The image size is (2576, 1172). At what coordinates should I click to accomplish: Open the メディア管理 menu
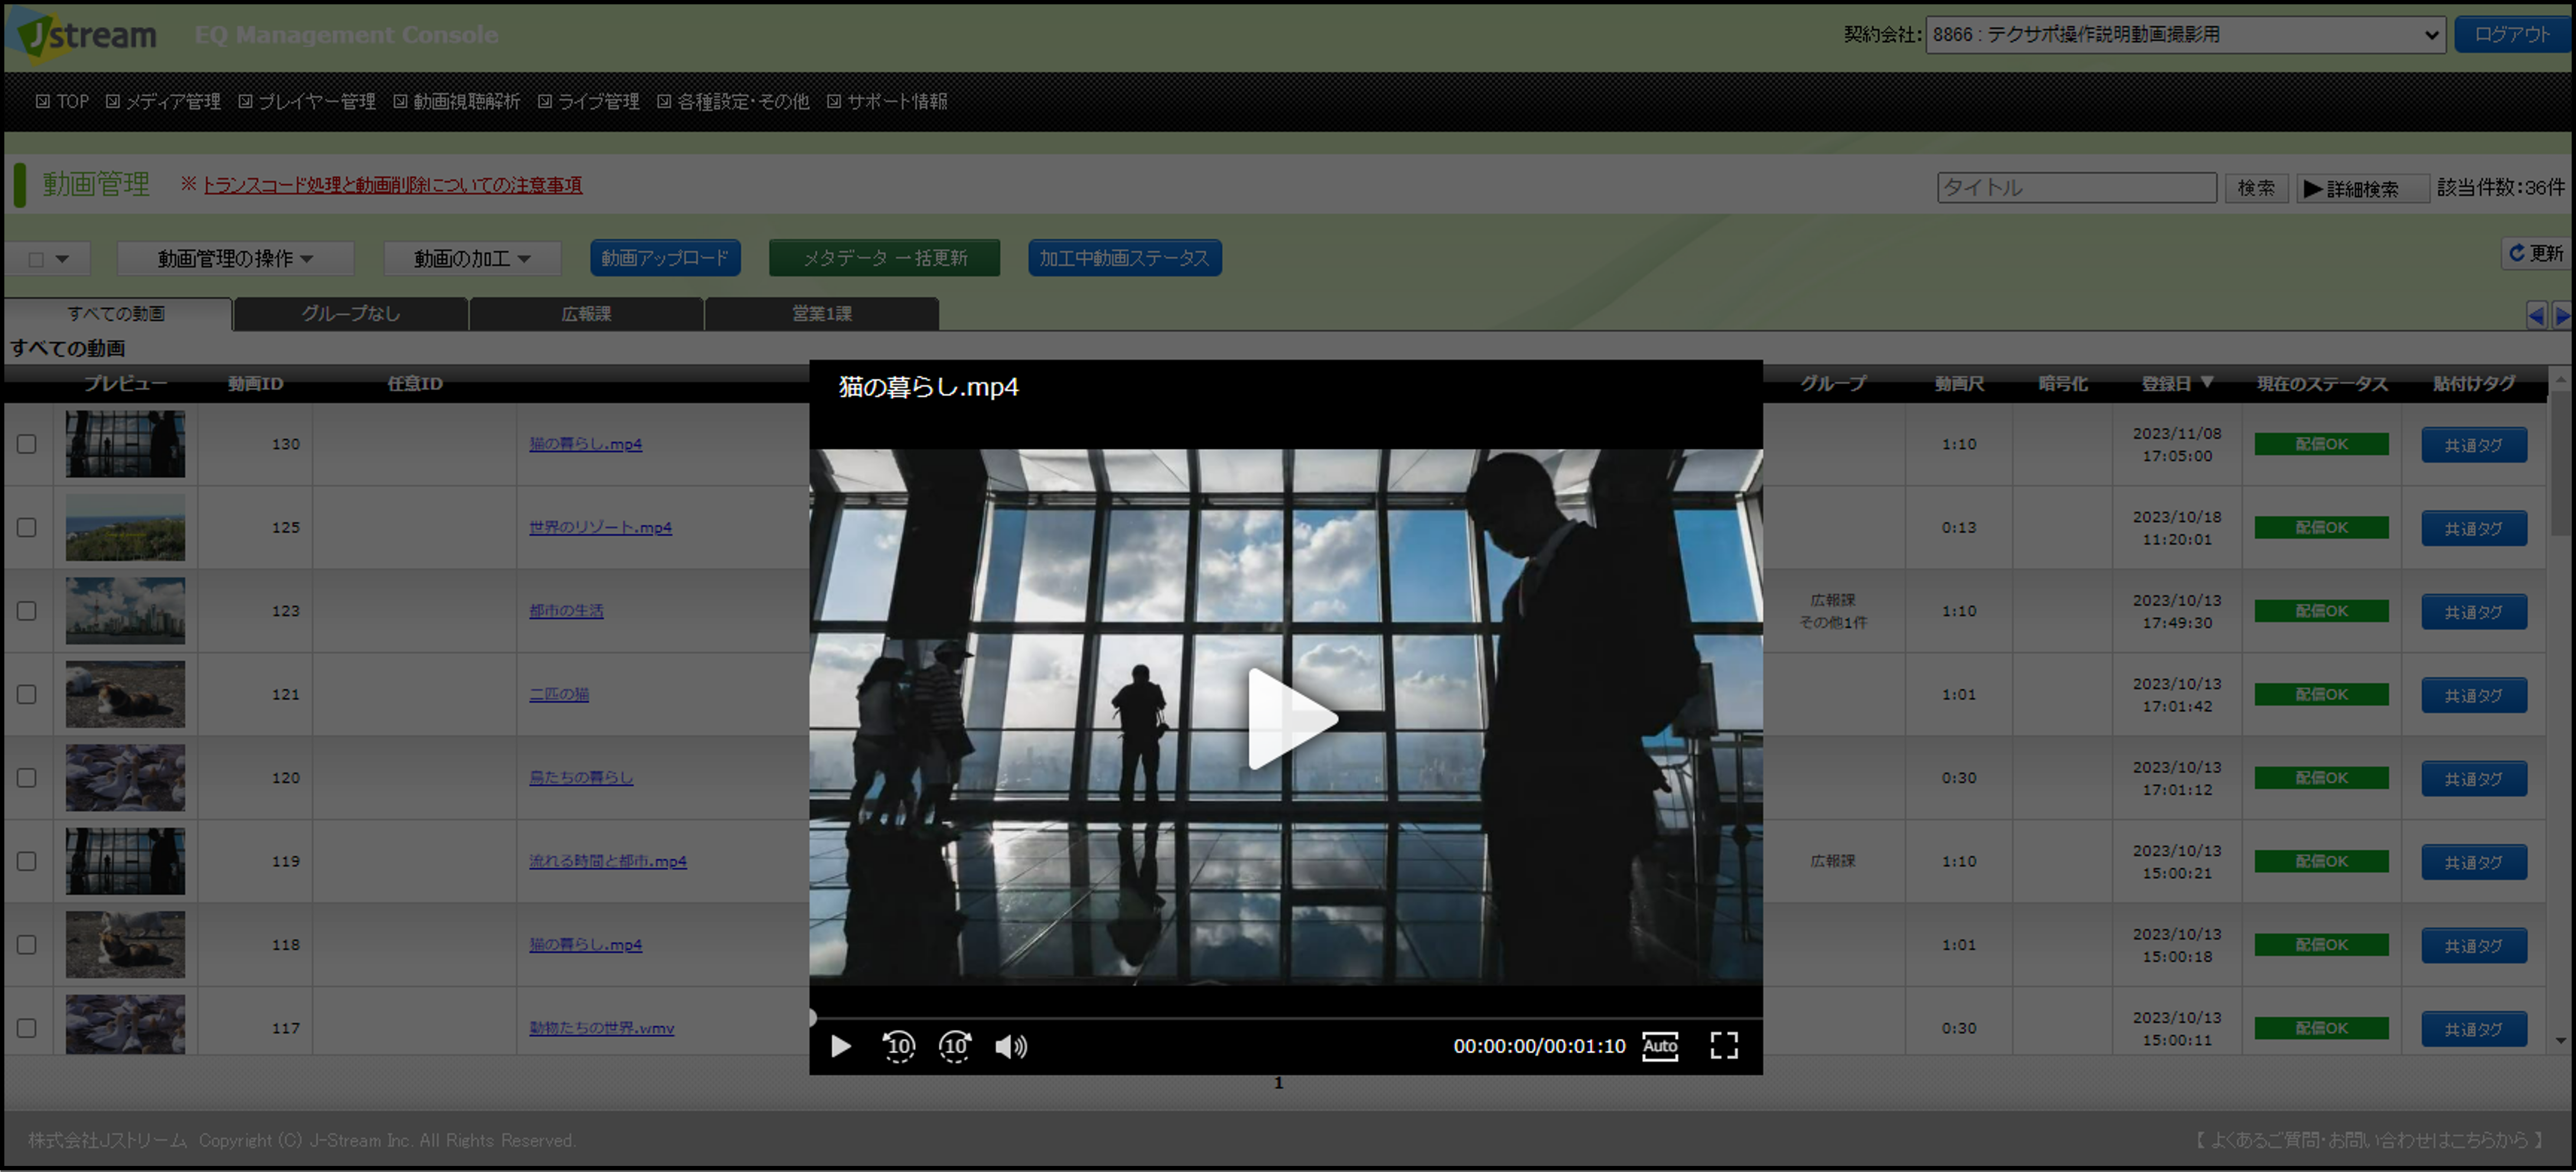tap(163, 102)
